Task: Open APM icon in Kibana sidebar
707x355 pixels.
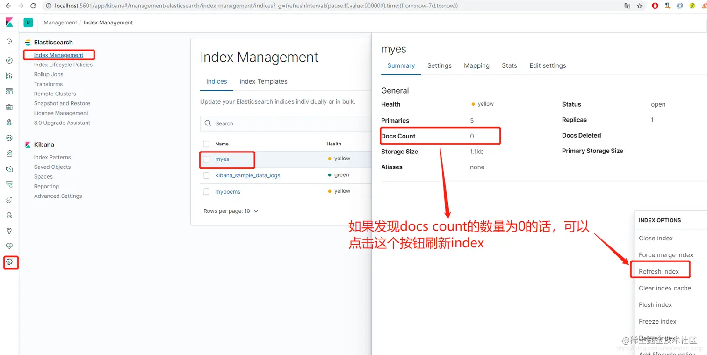Action: coord(9,184)
